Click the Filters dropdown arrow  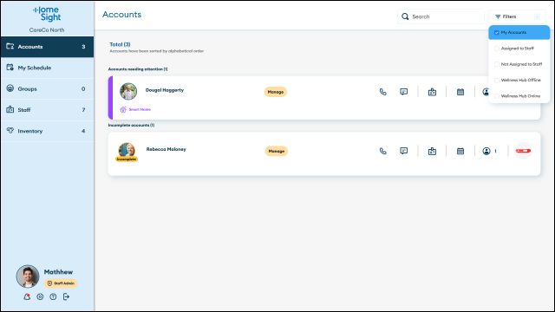tap(538, 16)
